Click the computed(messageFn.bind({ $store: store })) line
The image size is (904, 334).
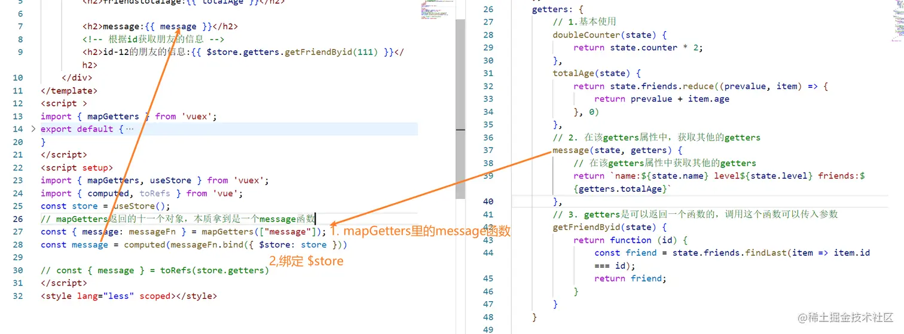pos(194,245)
